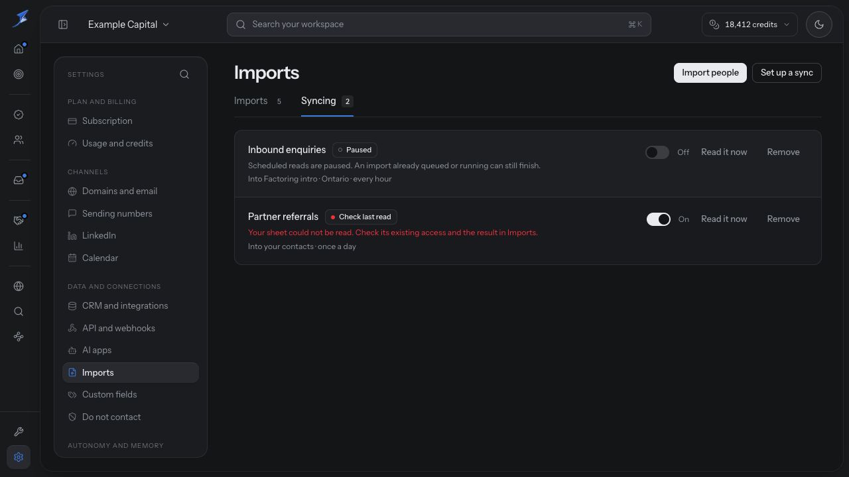The height and width of the screenshot is (477, 849).
Task: Switch to the Imports tab
Action: pyautogui.click(x=258, y=101)
